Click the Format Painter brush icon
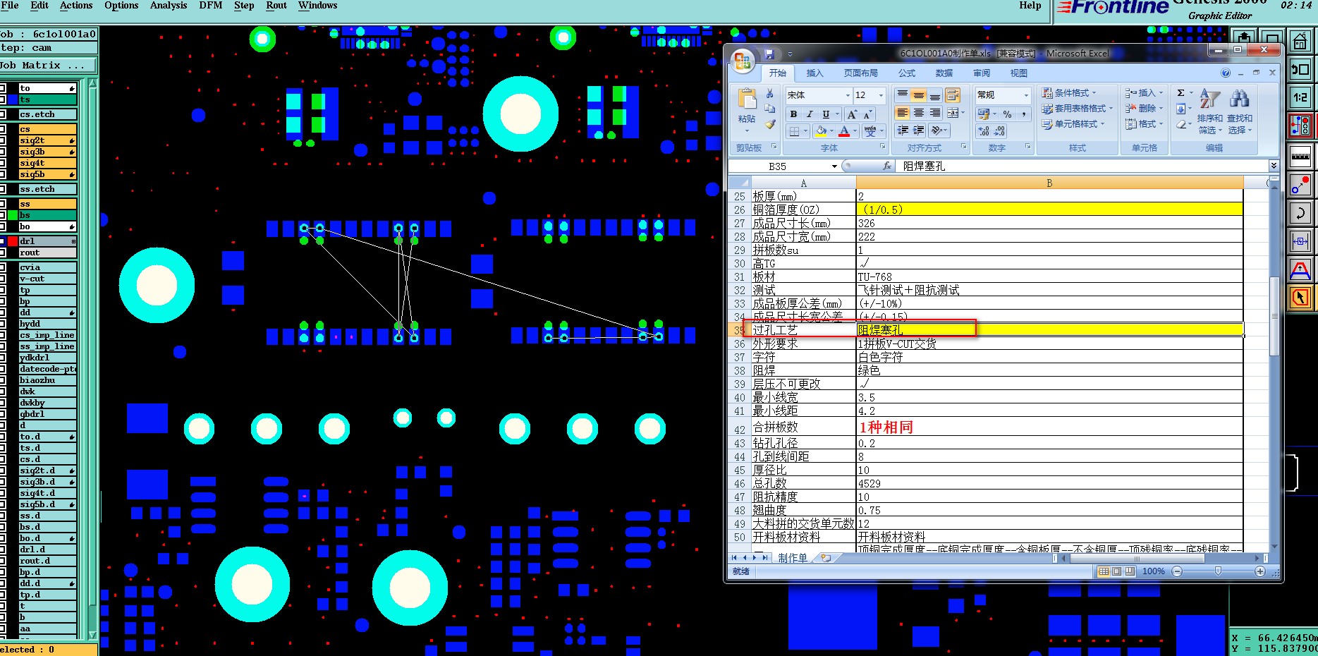Viewport: 1318px width, 656px height. (x=769, y=124)
